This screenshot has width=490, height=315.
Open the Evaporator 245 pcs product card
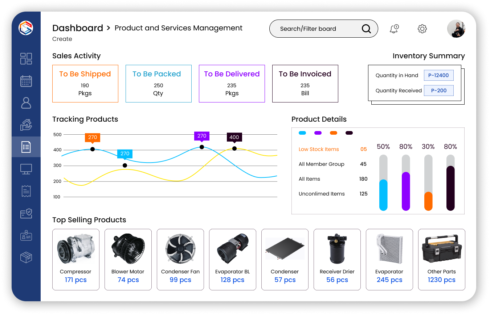point(389,260)
